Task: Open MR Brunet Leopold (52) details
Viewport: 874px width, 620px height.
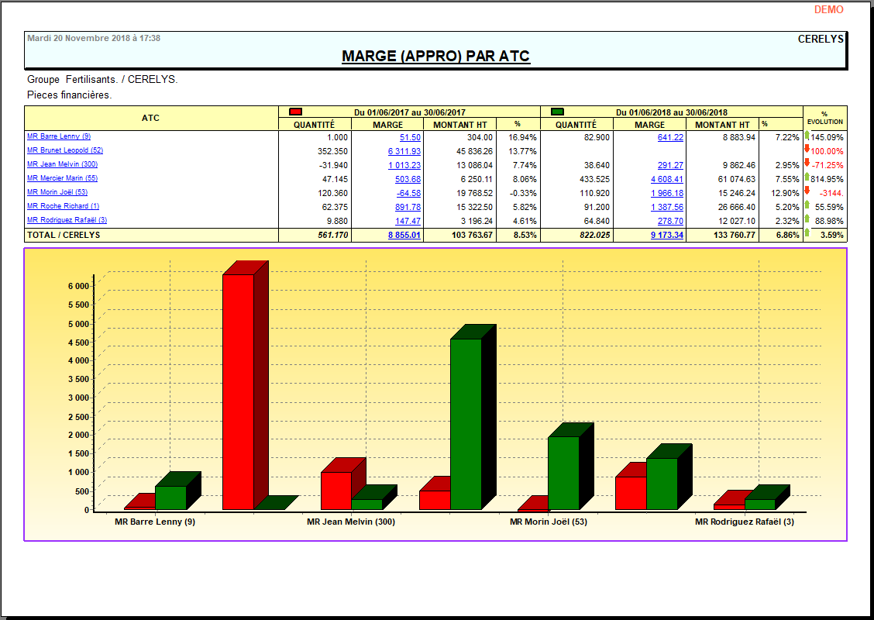Action: click(x=65, y=150)
